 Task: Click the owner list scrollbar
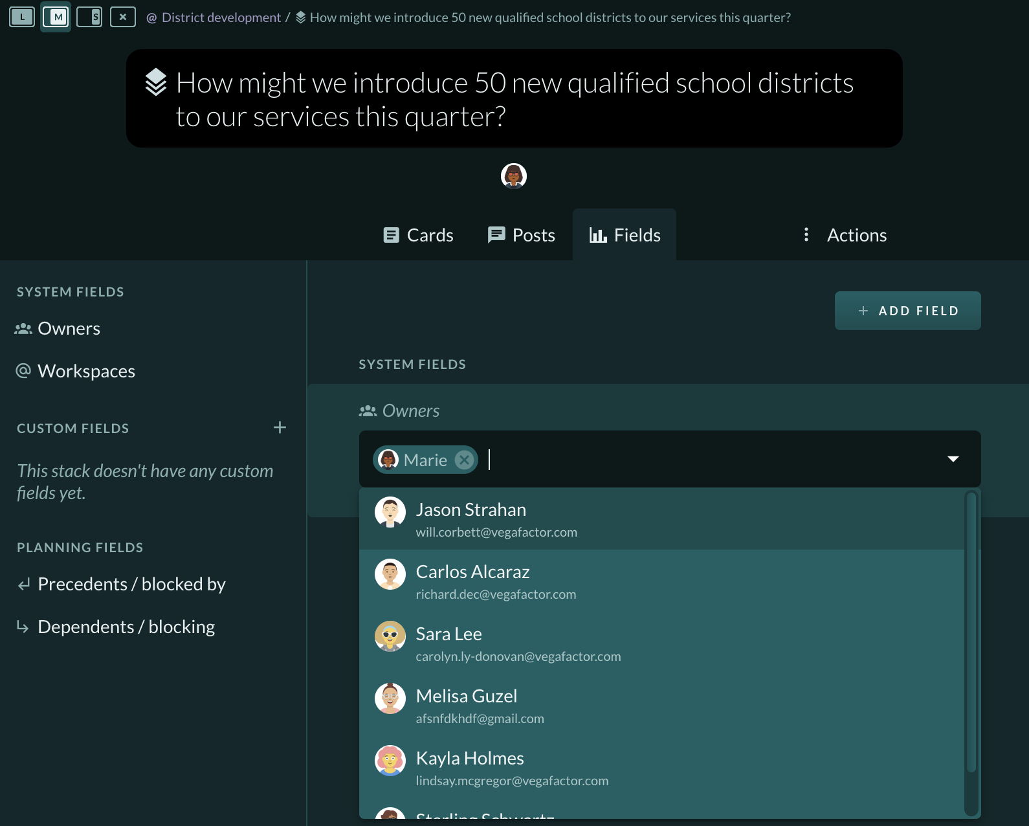[x=971, y=632]
